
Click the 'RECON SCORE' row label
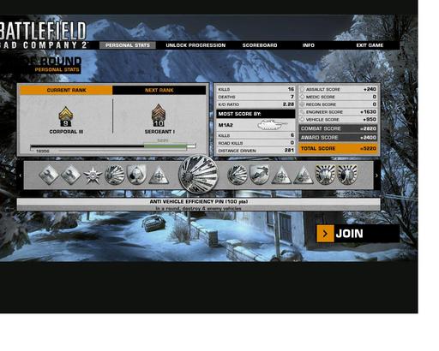coord(321,104)
